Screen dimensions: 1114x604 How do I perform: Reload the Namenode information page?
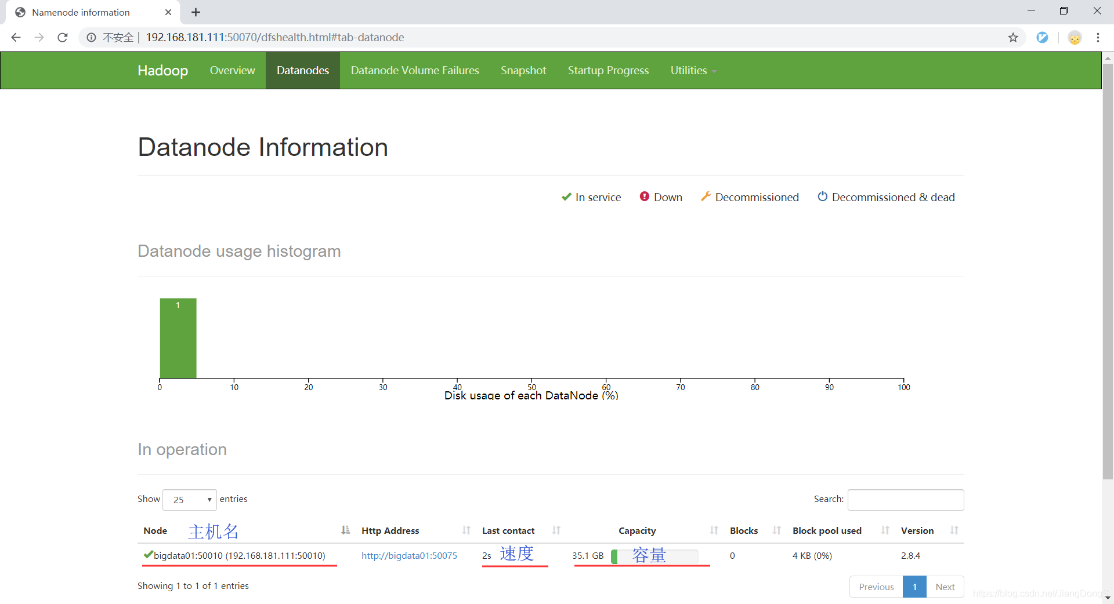[63, 38]
